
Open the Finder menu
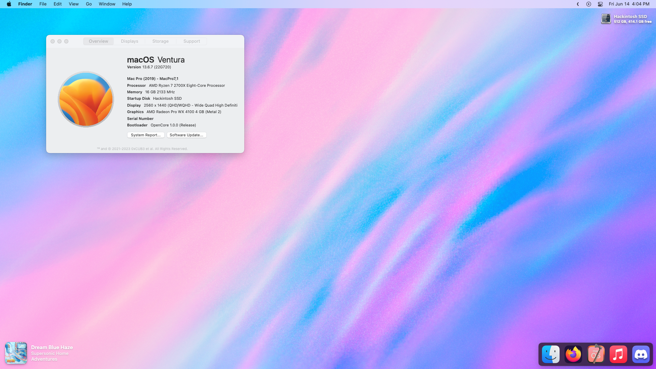(25, 4)
